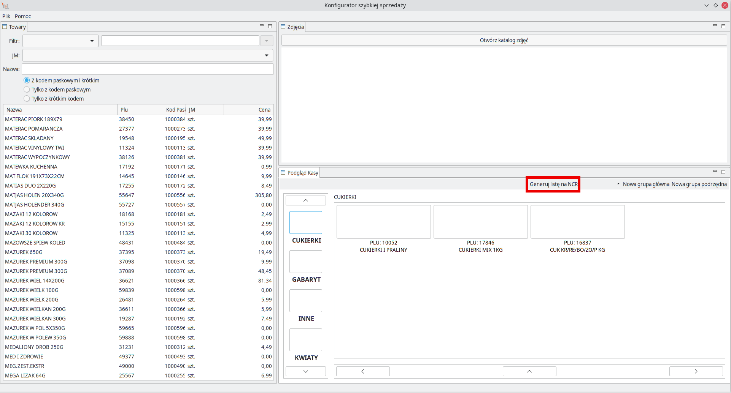Image resolution: width=731 pixels, height=393 pixels.
Task: Click the title bar minimize chevron
Action: pyautogui.click(x=707, y=5)
